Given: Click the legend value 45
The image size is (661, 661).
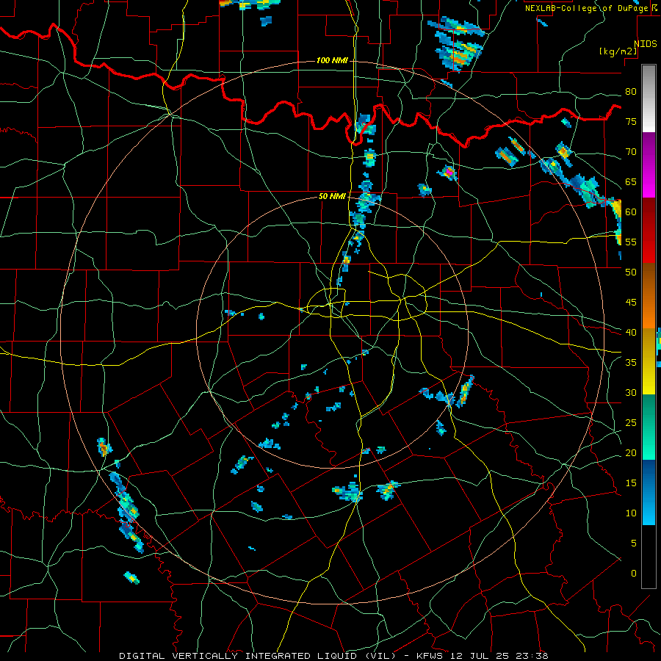Looking at the screenshot, I should click(x=631, y=303).
